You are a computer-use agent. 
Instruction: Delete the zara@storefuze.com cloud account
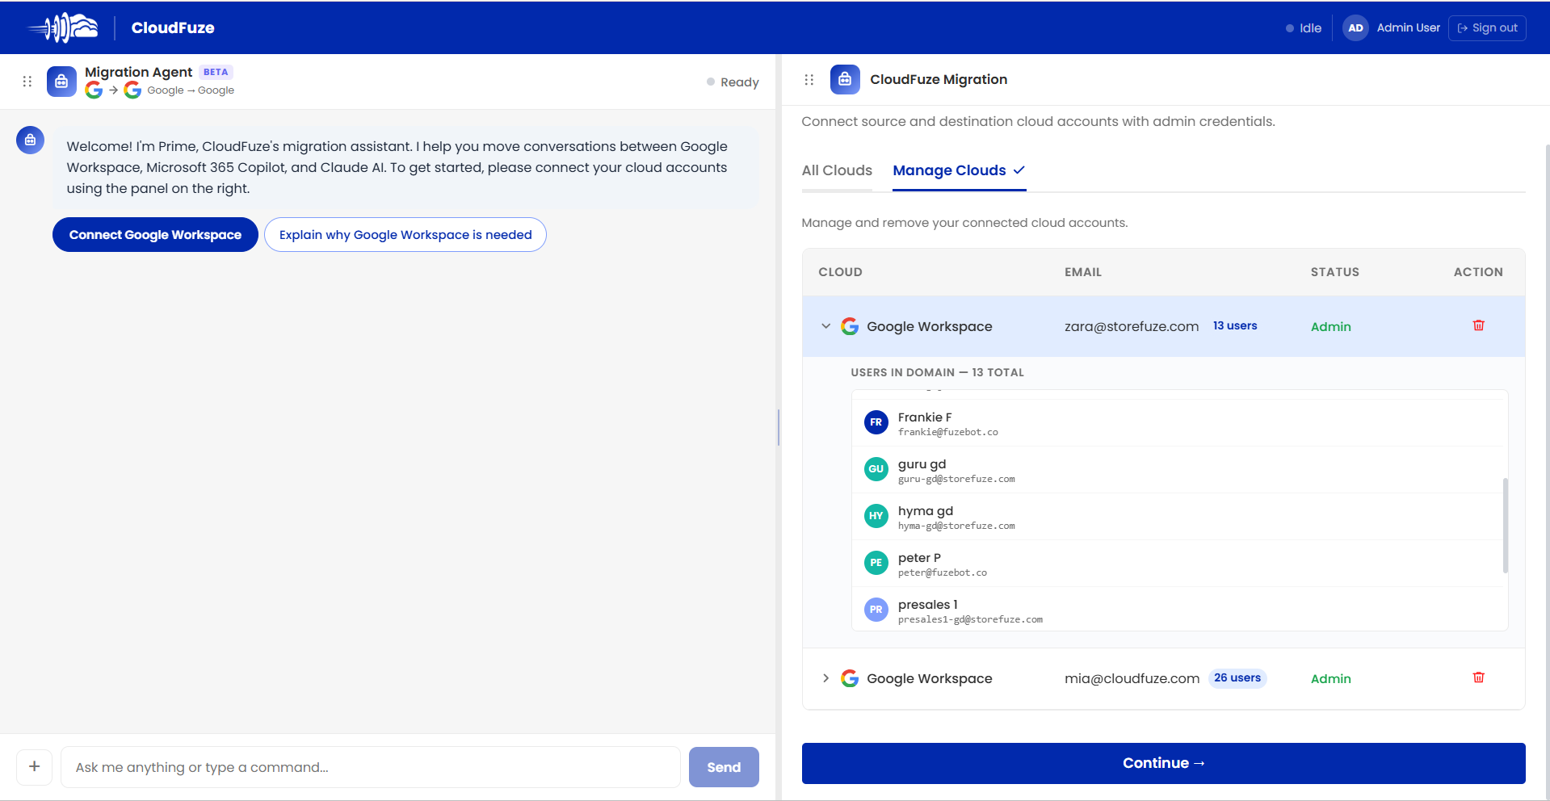pyautogui.click(x=1478, y=325)
